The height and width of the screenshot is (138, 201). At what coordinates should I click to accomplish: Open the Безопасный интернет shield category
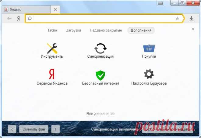100,78
